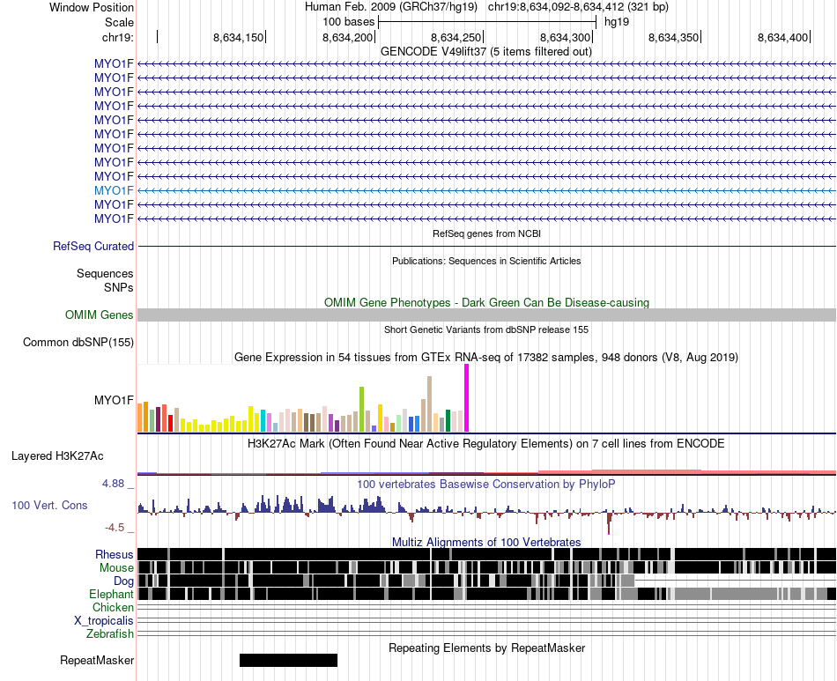
Task: Click the Rhesus alignment block row
Action: coord(486,554)
